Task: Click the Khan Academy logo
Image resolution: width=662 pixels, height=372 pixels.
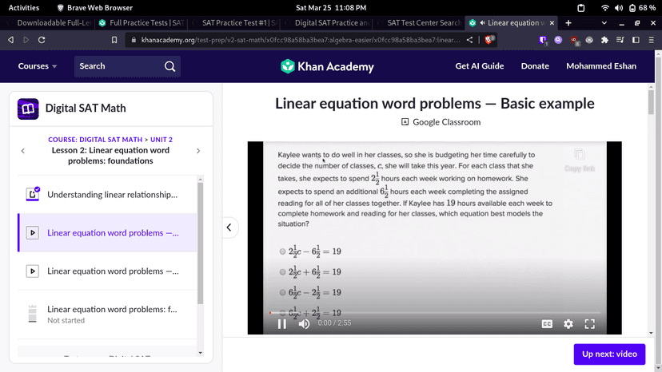Action: (x=327, y=66)
